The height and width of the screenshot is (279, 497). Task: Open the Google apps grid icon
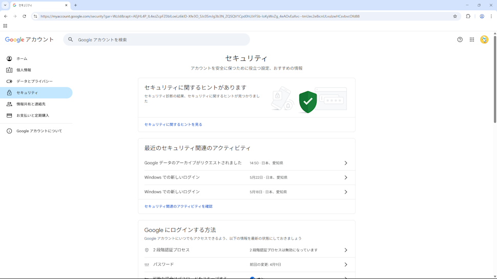pyautogui.click(x=472, y=39)
